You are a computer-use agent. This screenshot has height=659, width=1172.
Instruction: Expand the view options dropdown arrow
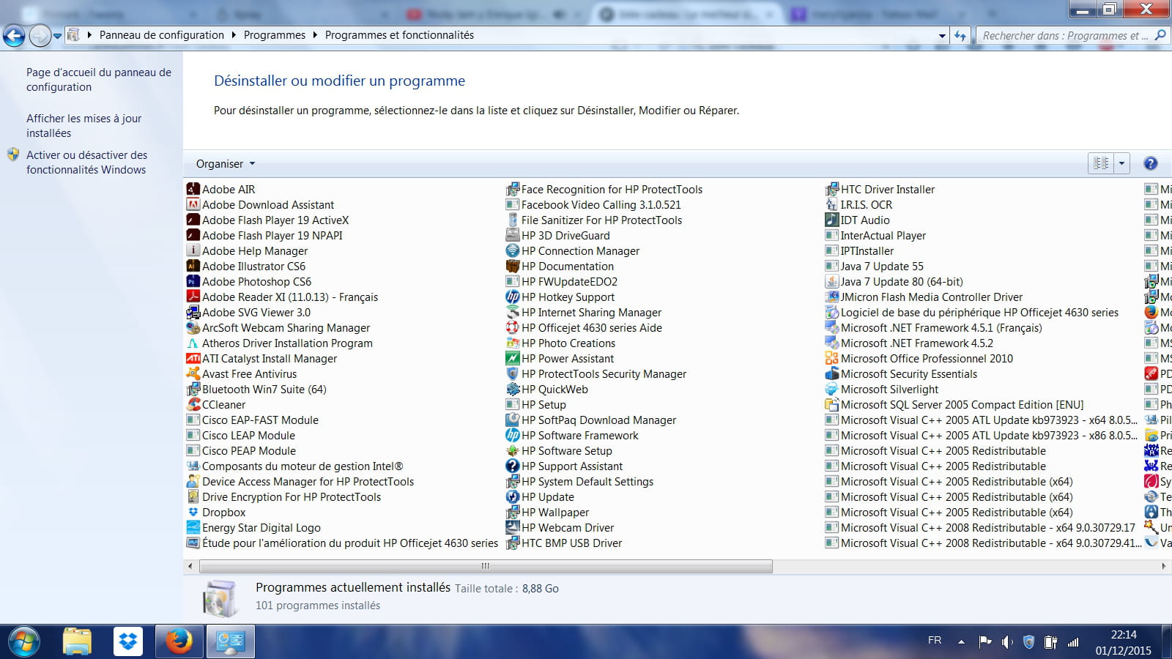tap(1121, 164)
